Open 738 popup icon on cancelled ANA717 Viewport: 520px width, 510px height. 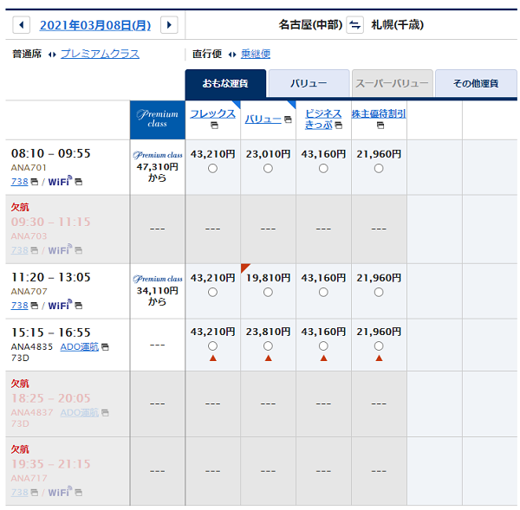point(34,493)
